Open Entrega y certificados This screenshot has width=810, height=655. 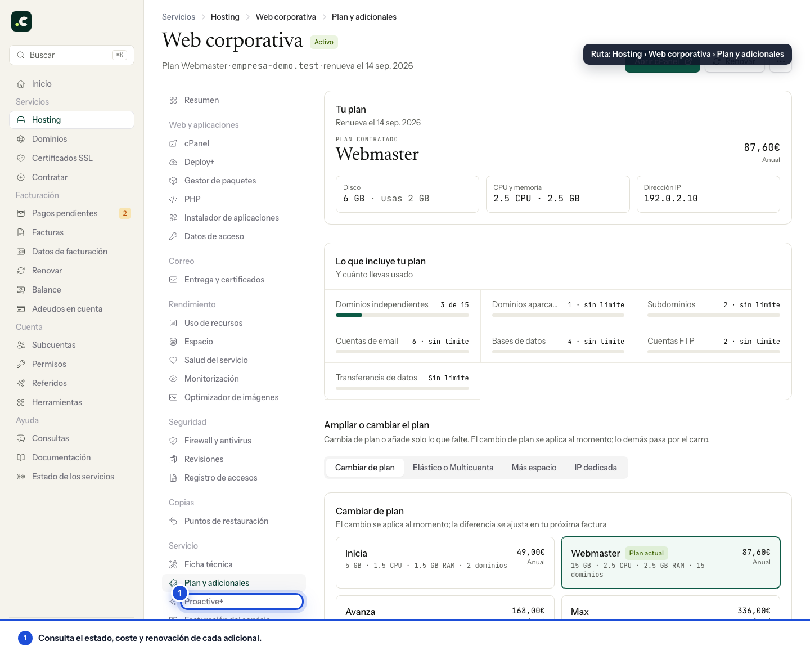(x=234, y=280)
